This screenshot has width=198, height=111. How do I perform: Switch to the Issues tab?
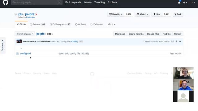pos(37,24)
